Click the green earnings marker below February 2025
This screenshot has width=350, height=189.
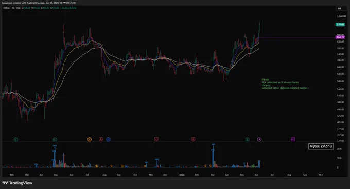tap(15, 139)
